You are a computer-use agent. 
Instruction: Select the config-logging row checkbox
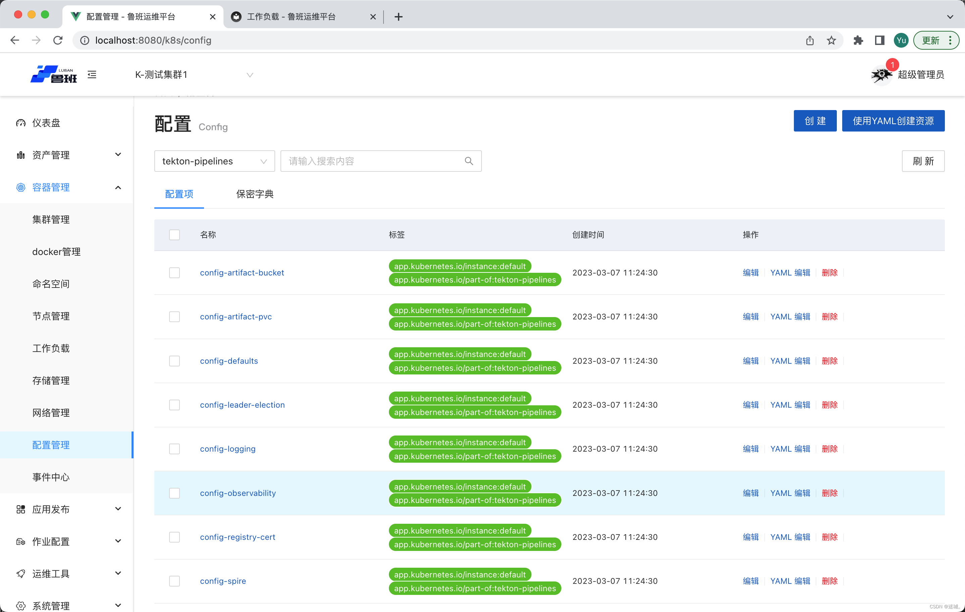tap(174, 449)
